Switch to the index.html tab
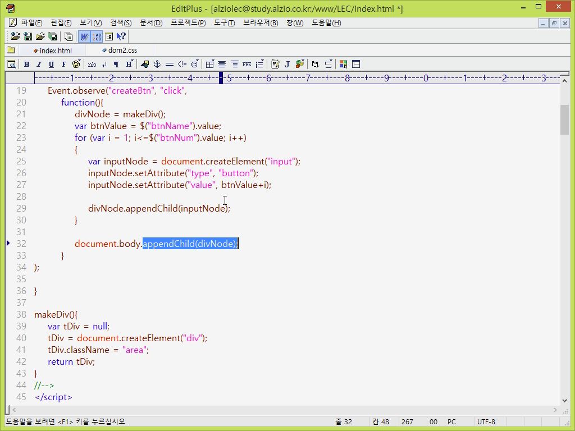575x431 pixels. [52, 51]
